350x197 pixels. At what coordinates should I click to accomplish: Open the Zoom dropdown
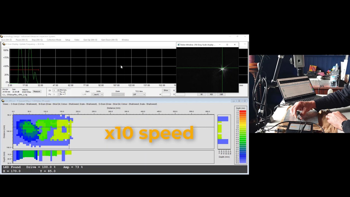tap(118, 94)
